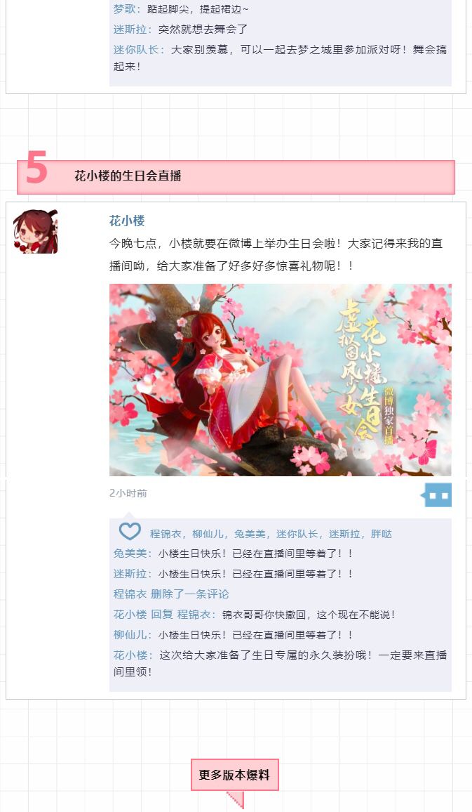Click 胖哒 in the likes list
Viewport: 472px width, 812px height.
click(382, 534)
